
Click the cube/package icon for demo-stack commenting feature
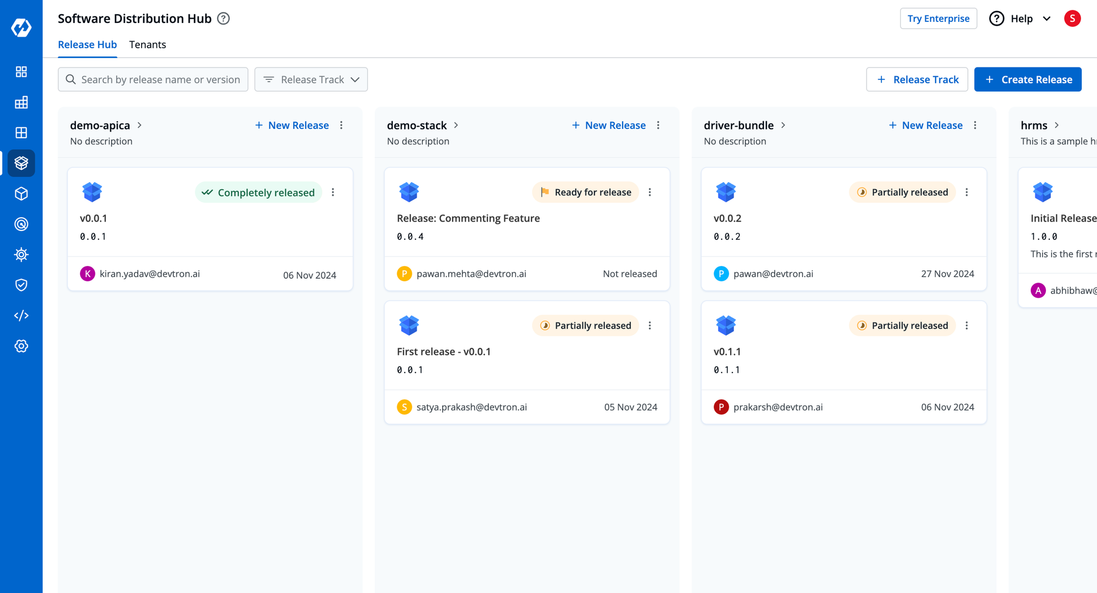pos(408,192)
